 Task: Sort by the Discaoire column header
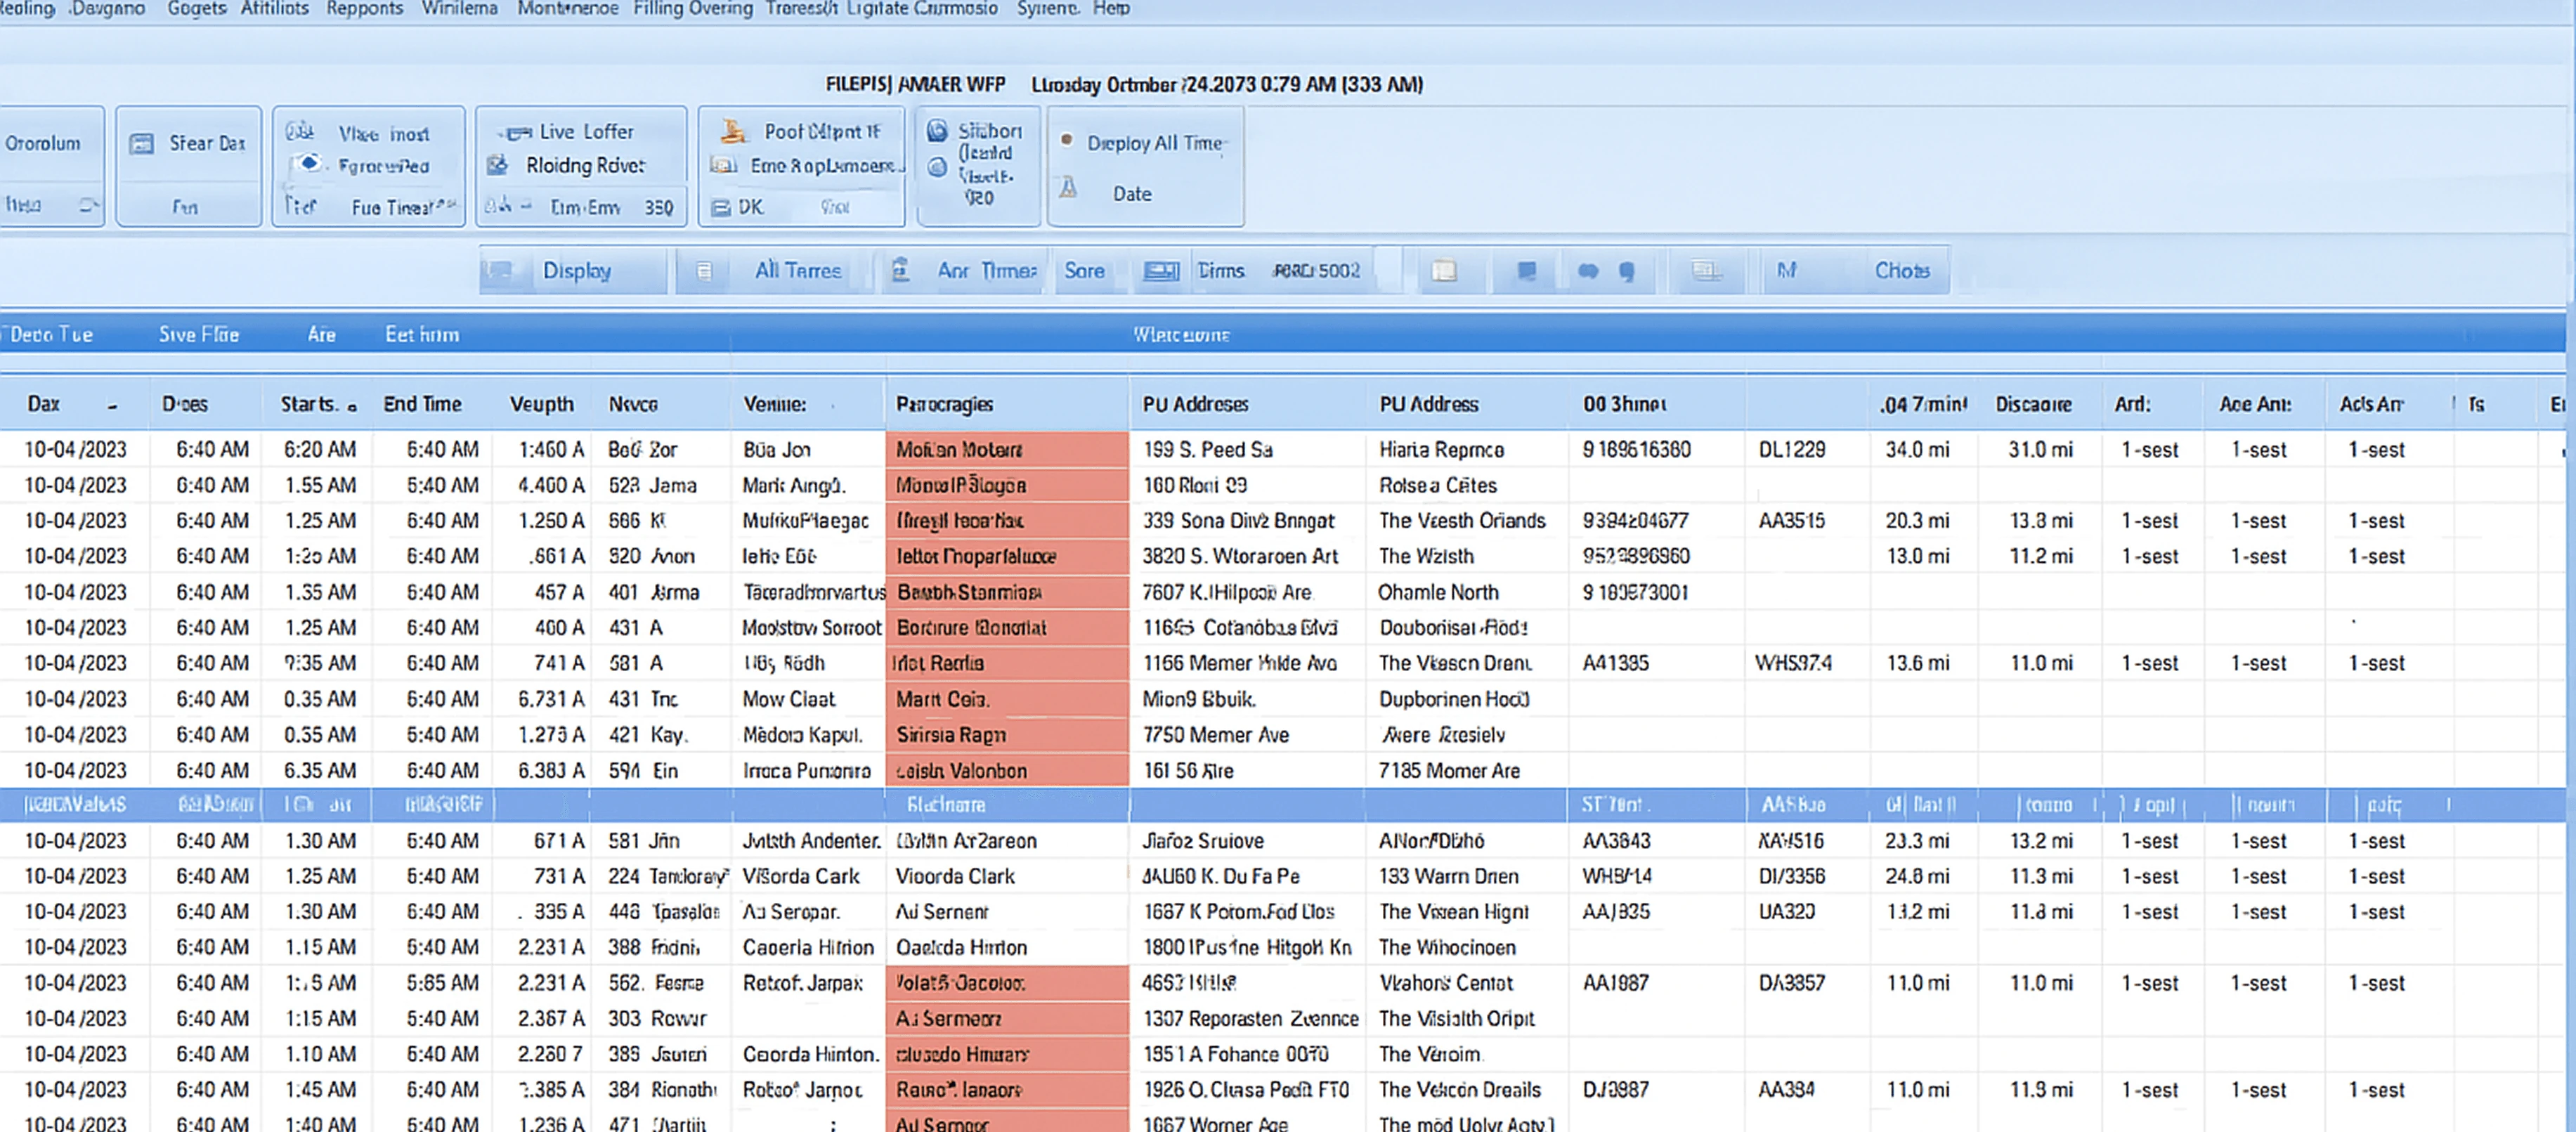(2033, 404)
